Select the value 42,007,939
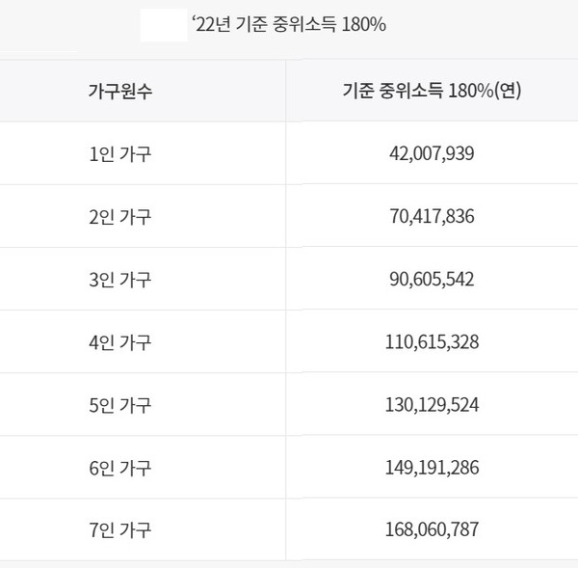578x568 pixels. click(x=432, y=153)
